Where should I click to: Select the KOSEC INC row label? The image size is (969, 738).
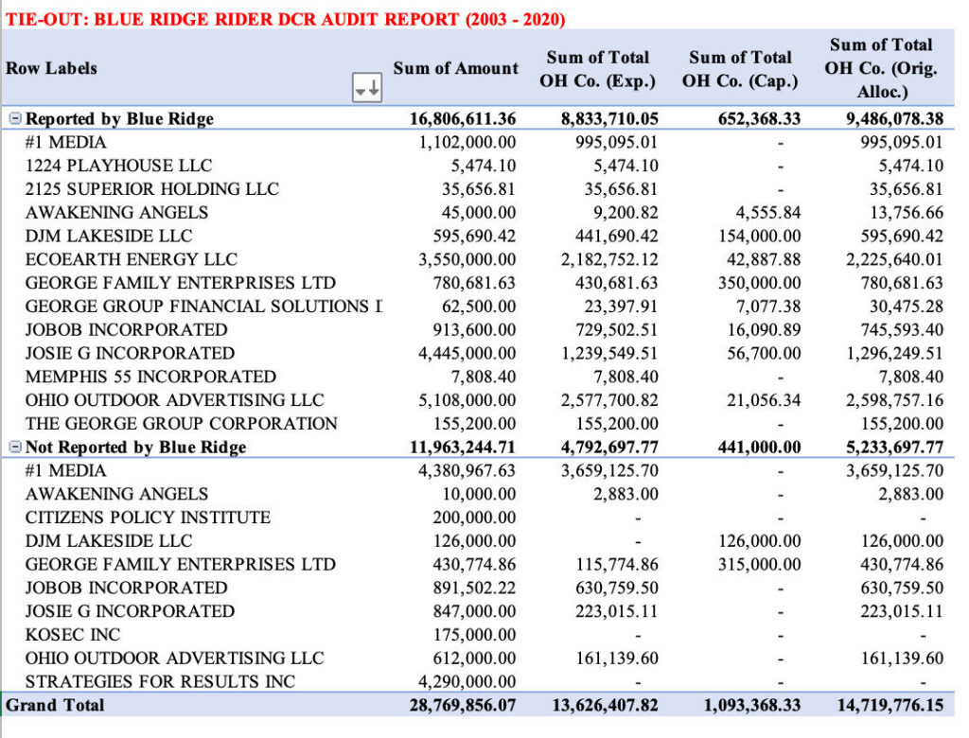pos(73,635)
